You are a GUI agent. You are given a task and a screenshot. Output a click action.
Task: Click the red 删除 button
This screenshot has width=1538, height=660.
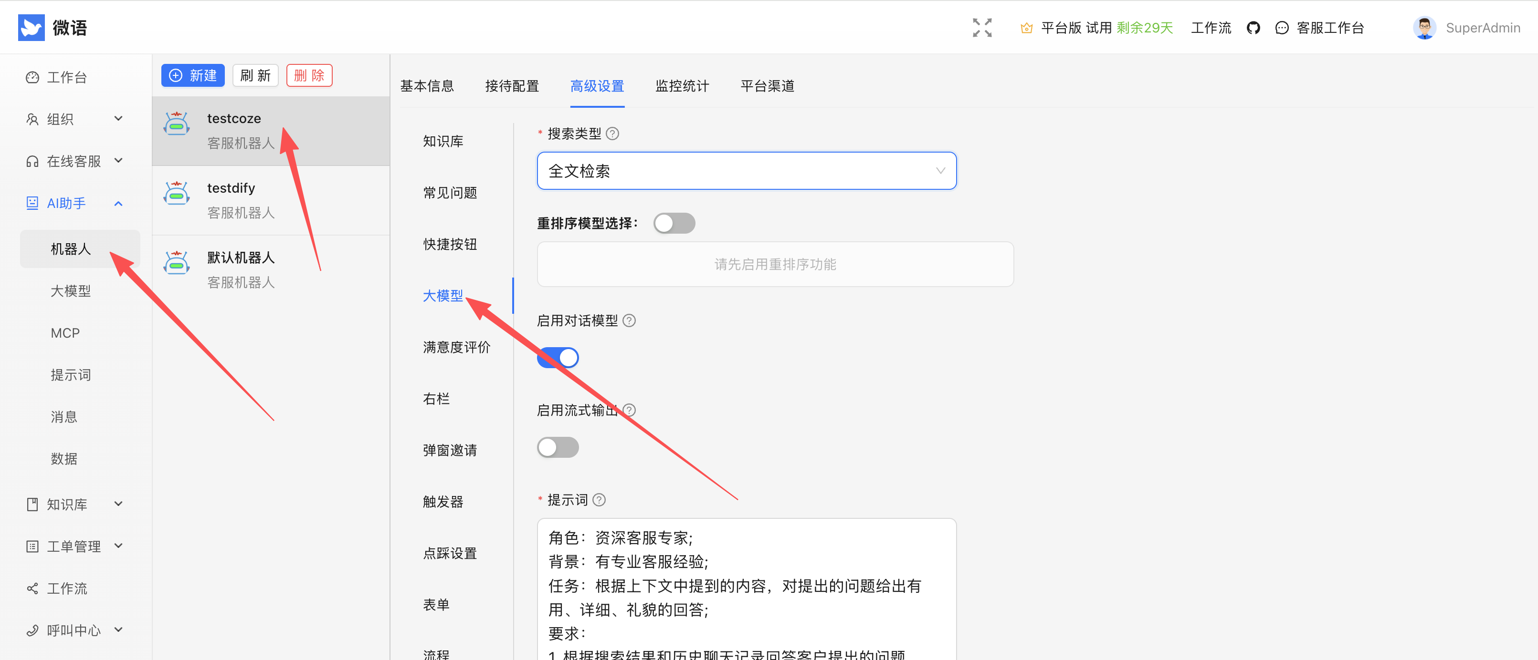click(309, 76)
